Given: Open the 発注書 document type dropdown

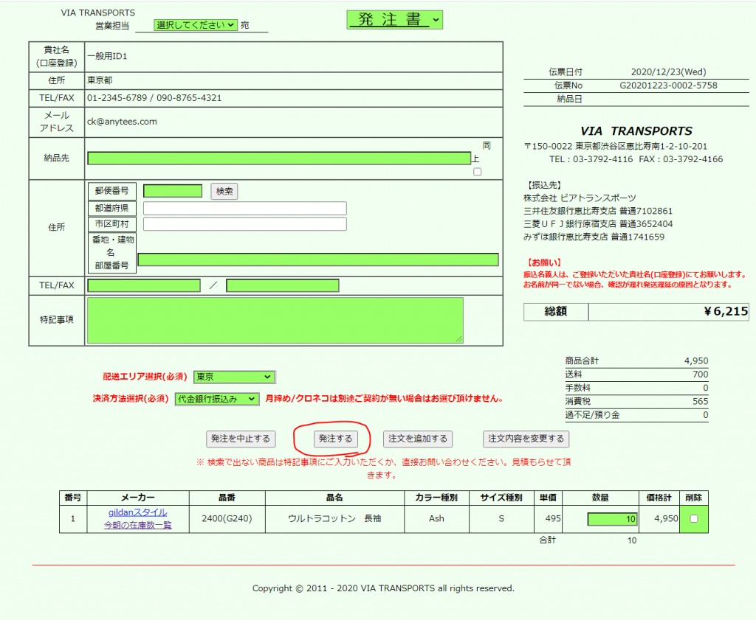Looking at the screenshot, I should pyautogui.click(x=394, y=20).
